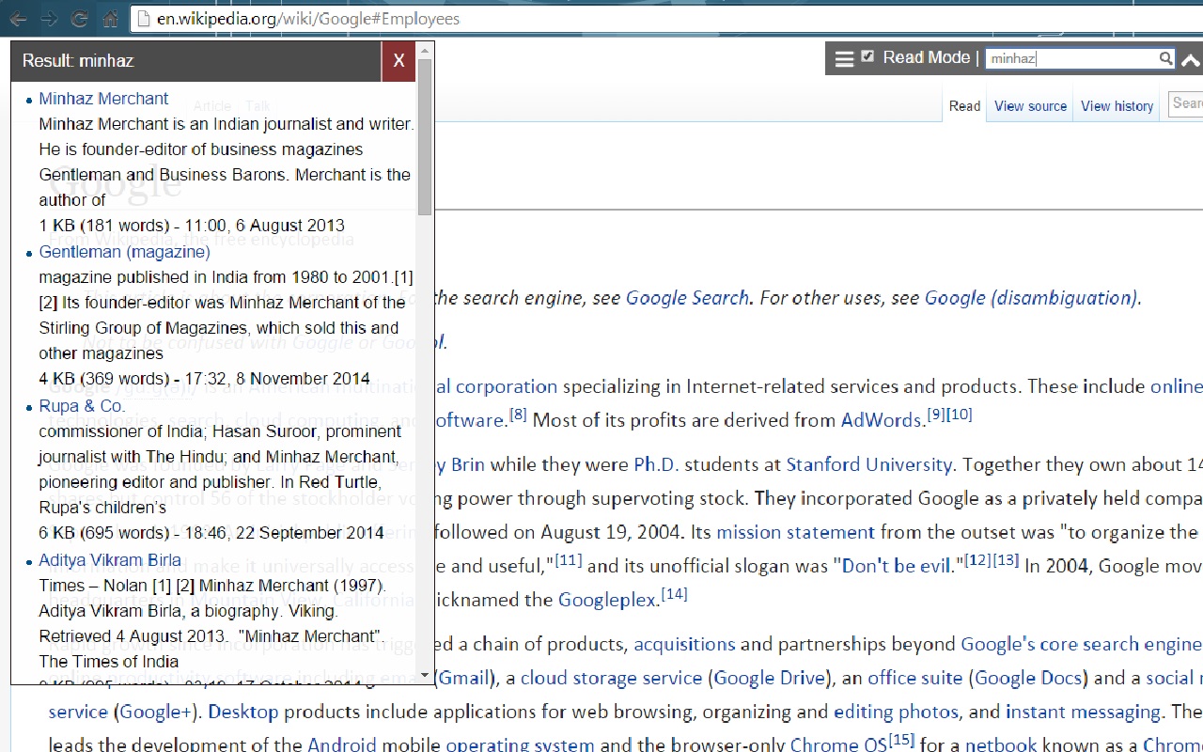Open the instant messaging link

click(1083, 712)
